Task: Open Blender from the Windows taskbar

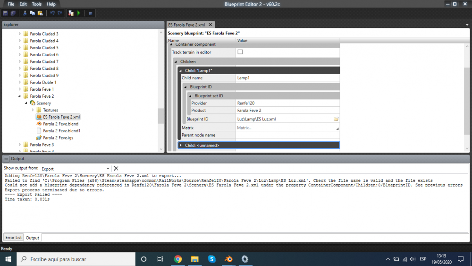Action: pyautogui.click(x=228, y=259)
